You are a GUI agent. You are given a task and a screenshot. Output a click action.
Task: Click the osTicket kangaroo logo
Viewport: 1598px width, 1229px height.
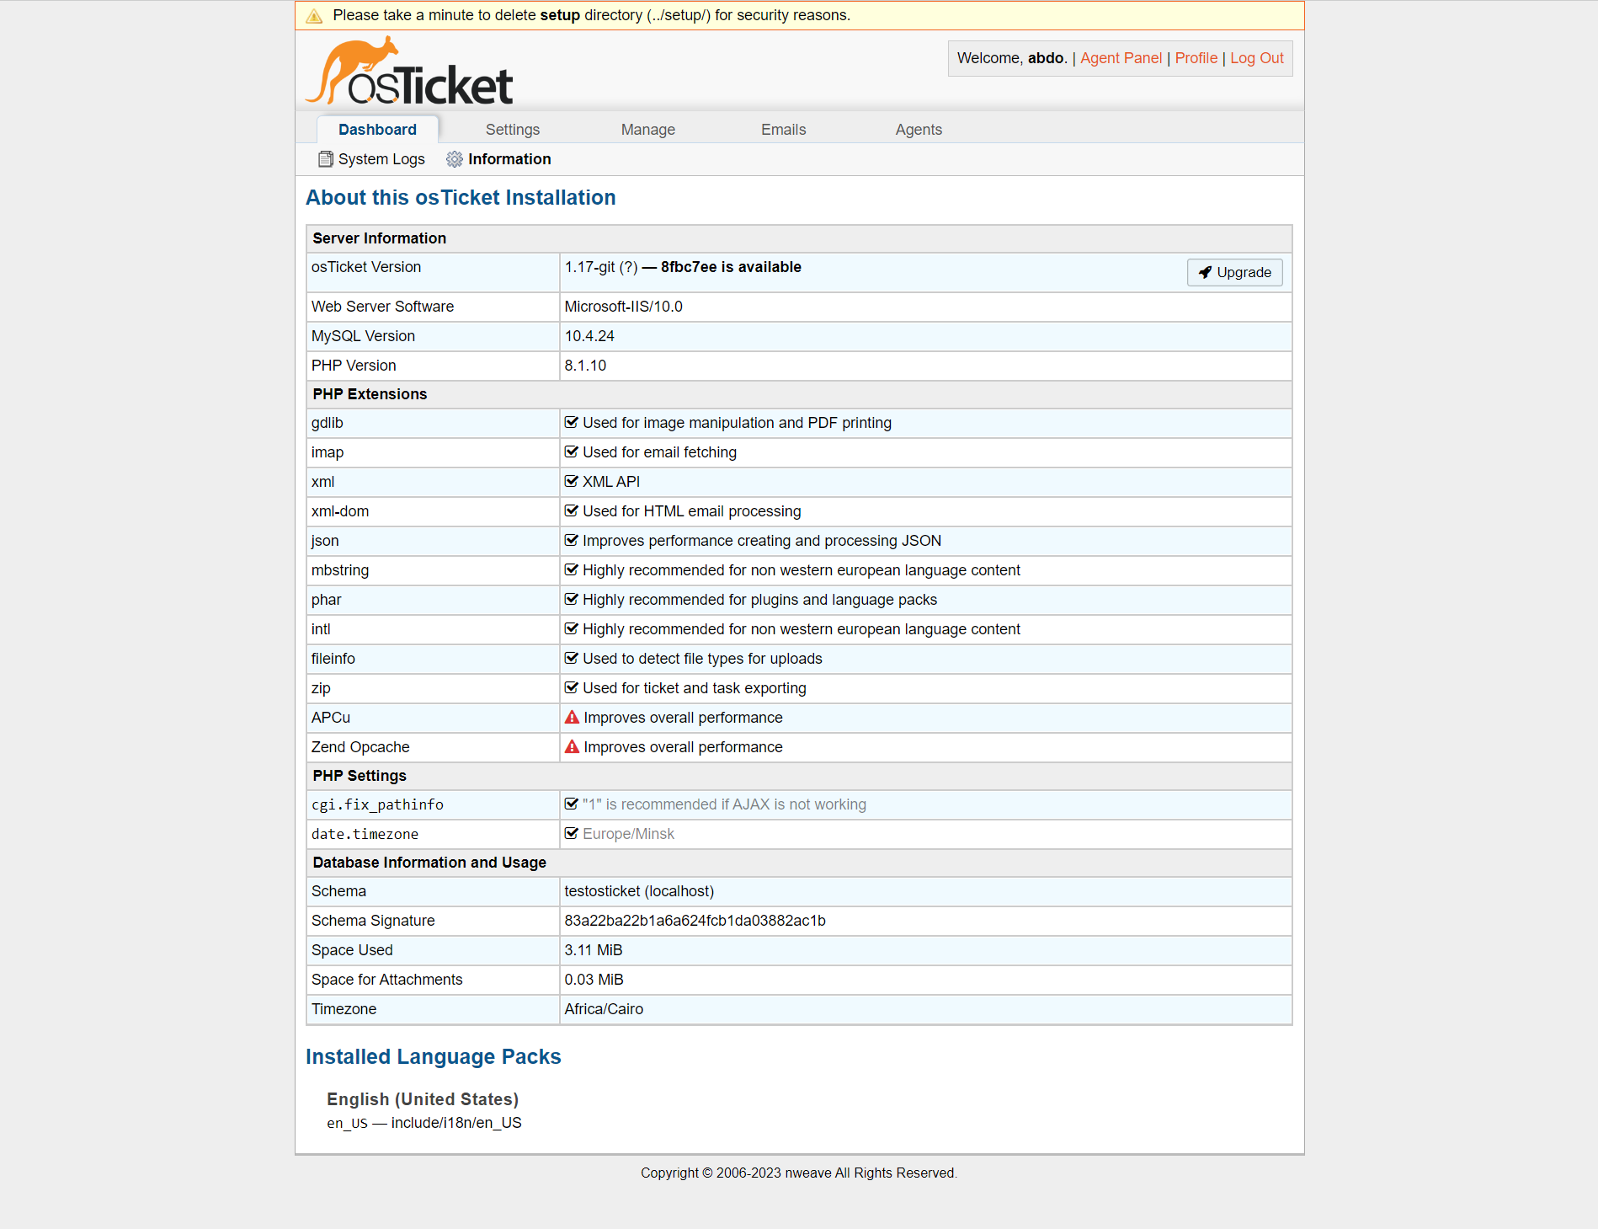tap(409, 72)
